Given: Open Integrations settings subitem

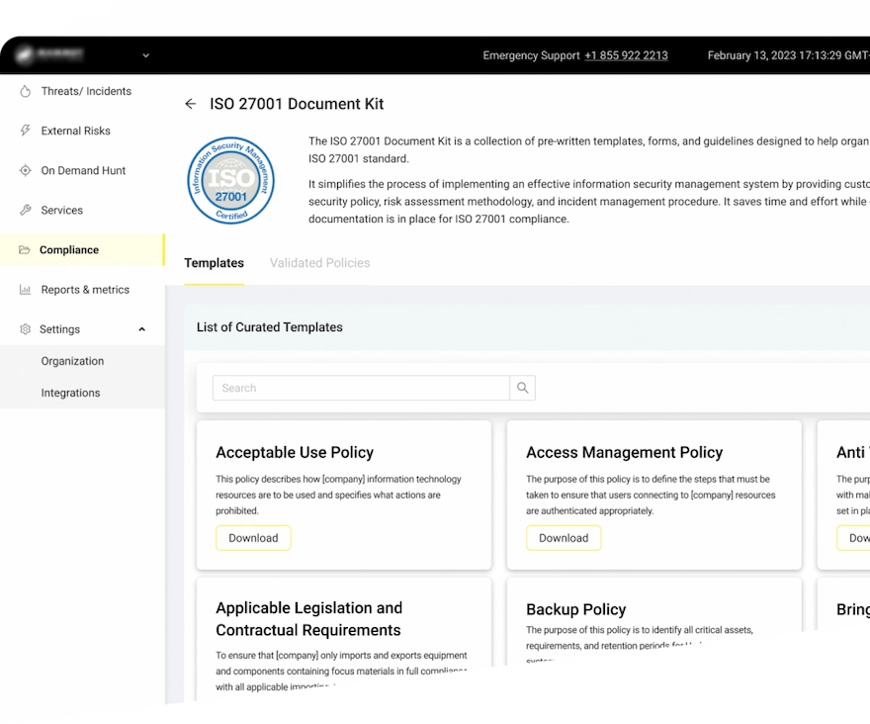Looking at the screenshot, I should click(82, 393).
